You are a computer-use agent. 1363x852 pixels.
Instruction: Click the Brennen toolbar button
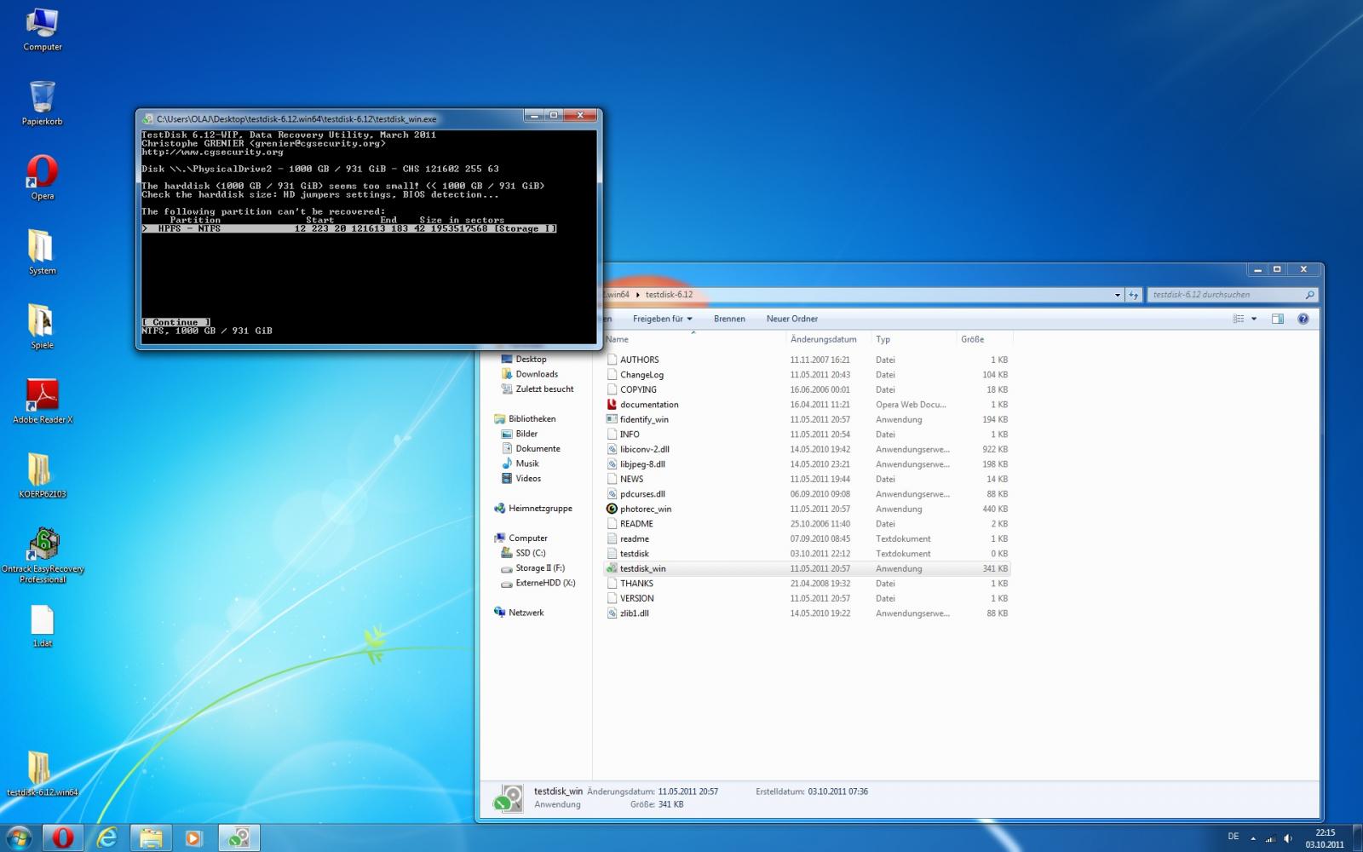coord(729,319)
